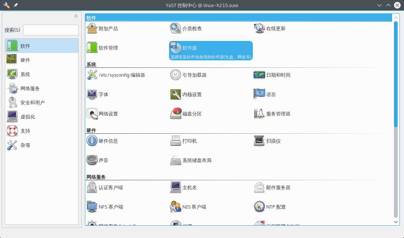The height and width of the screenshot is (238, 404).
Task: Click the scrollbar up arrow
Action: click(396, 18)
